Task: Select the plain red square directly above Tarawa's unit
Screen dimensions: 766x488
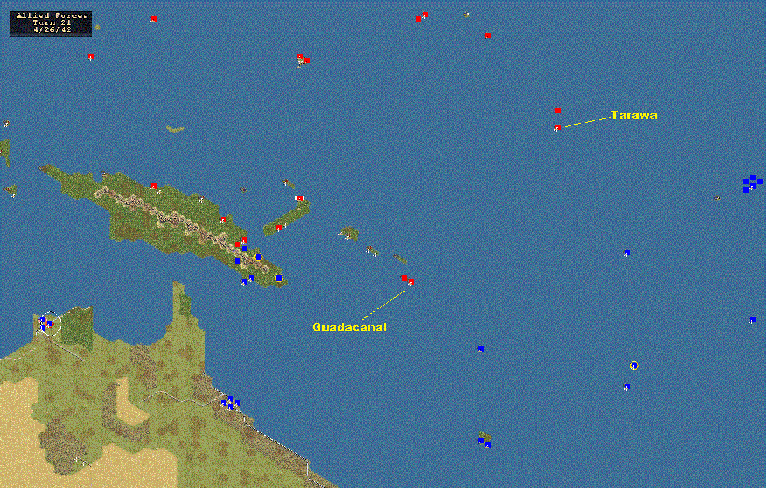Action: click(557, 111)
